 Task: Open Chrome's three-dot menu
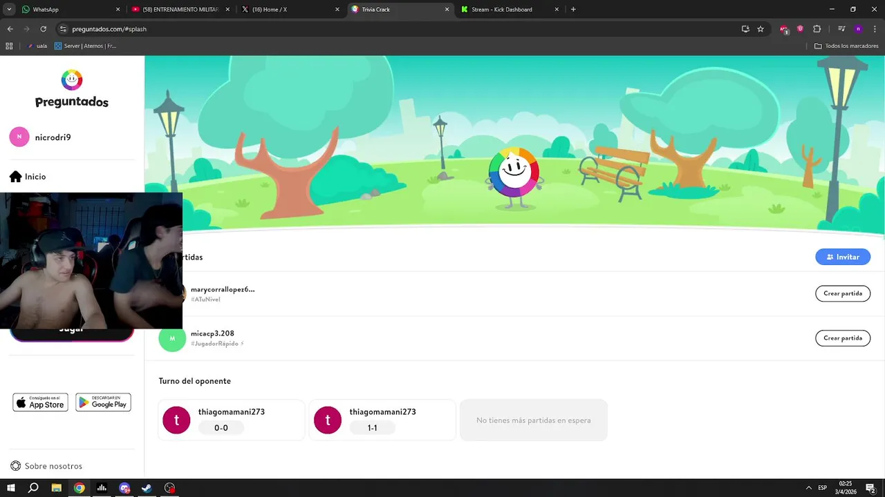tap(875, 29)
